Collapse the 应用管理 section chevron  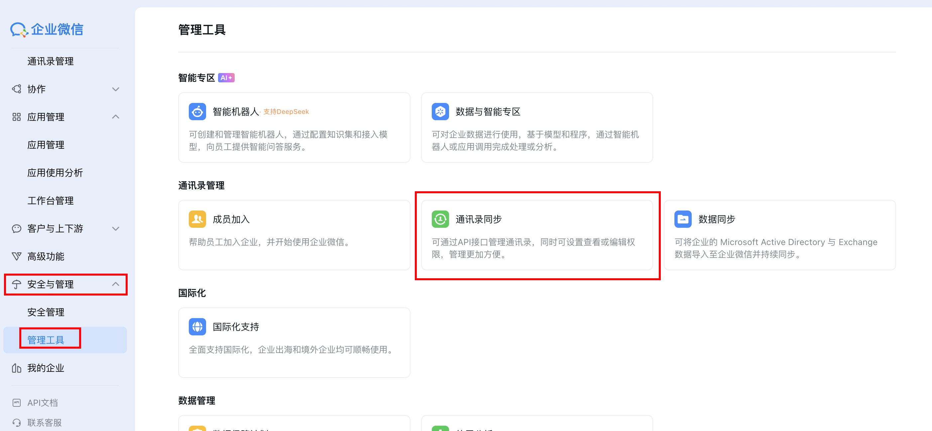(x=115, y=117)
